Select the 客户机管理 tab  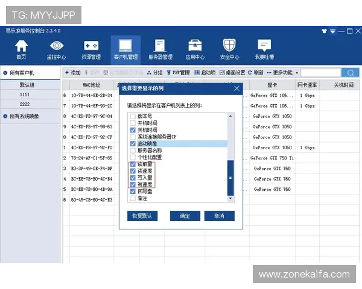(125, 49)
